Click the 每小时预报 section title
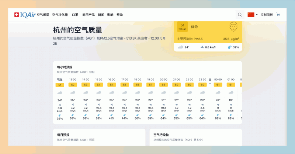Image resolution: width=295 pixels, height=154 pixels. point(65,67)
